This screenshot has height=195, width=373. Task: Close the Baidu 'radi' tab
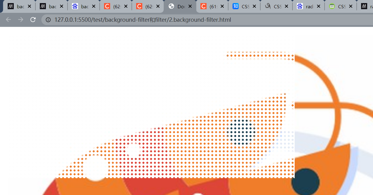(319, 6)
